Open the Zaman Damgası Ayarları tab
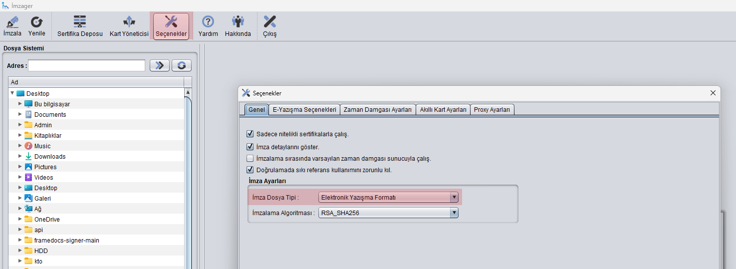The height and width of the screenshot is (269, 736). coord(377,109)
